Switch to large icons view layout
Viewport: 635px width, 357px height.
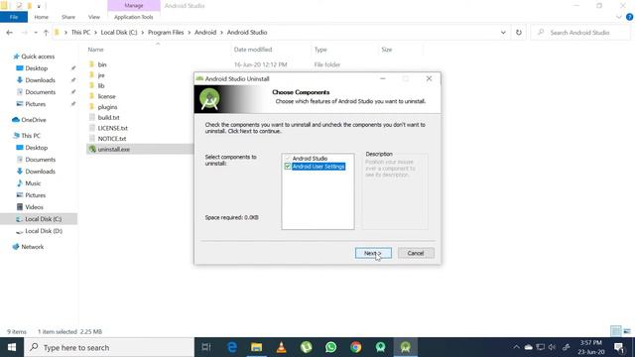point(627,330)
